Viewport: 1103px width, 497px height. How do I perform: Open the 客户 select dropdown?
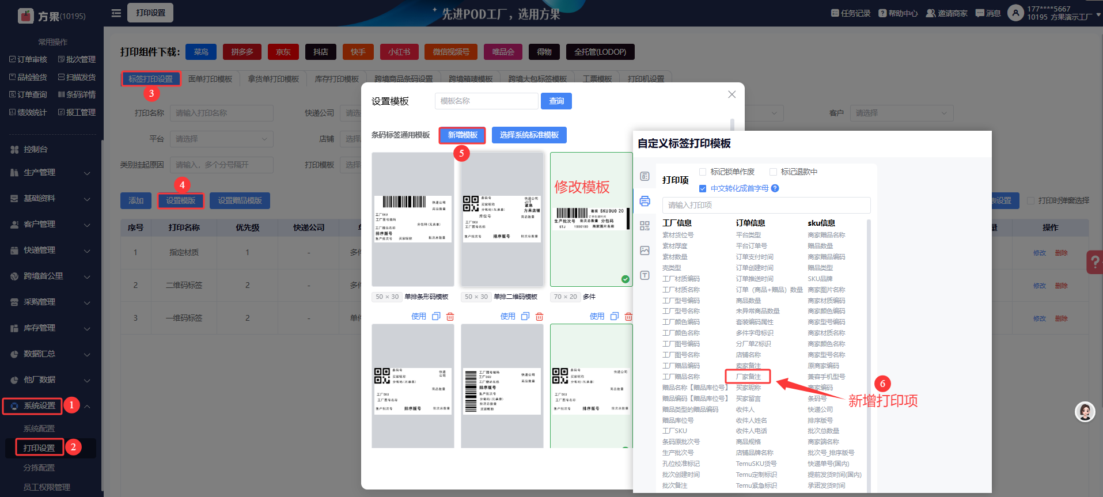point(901,113)
